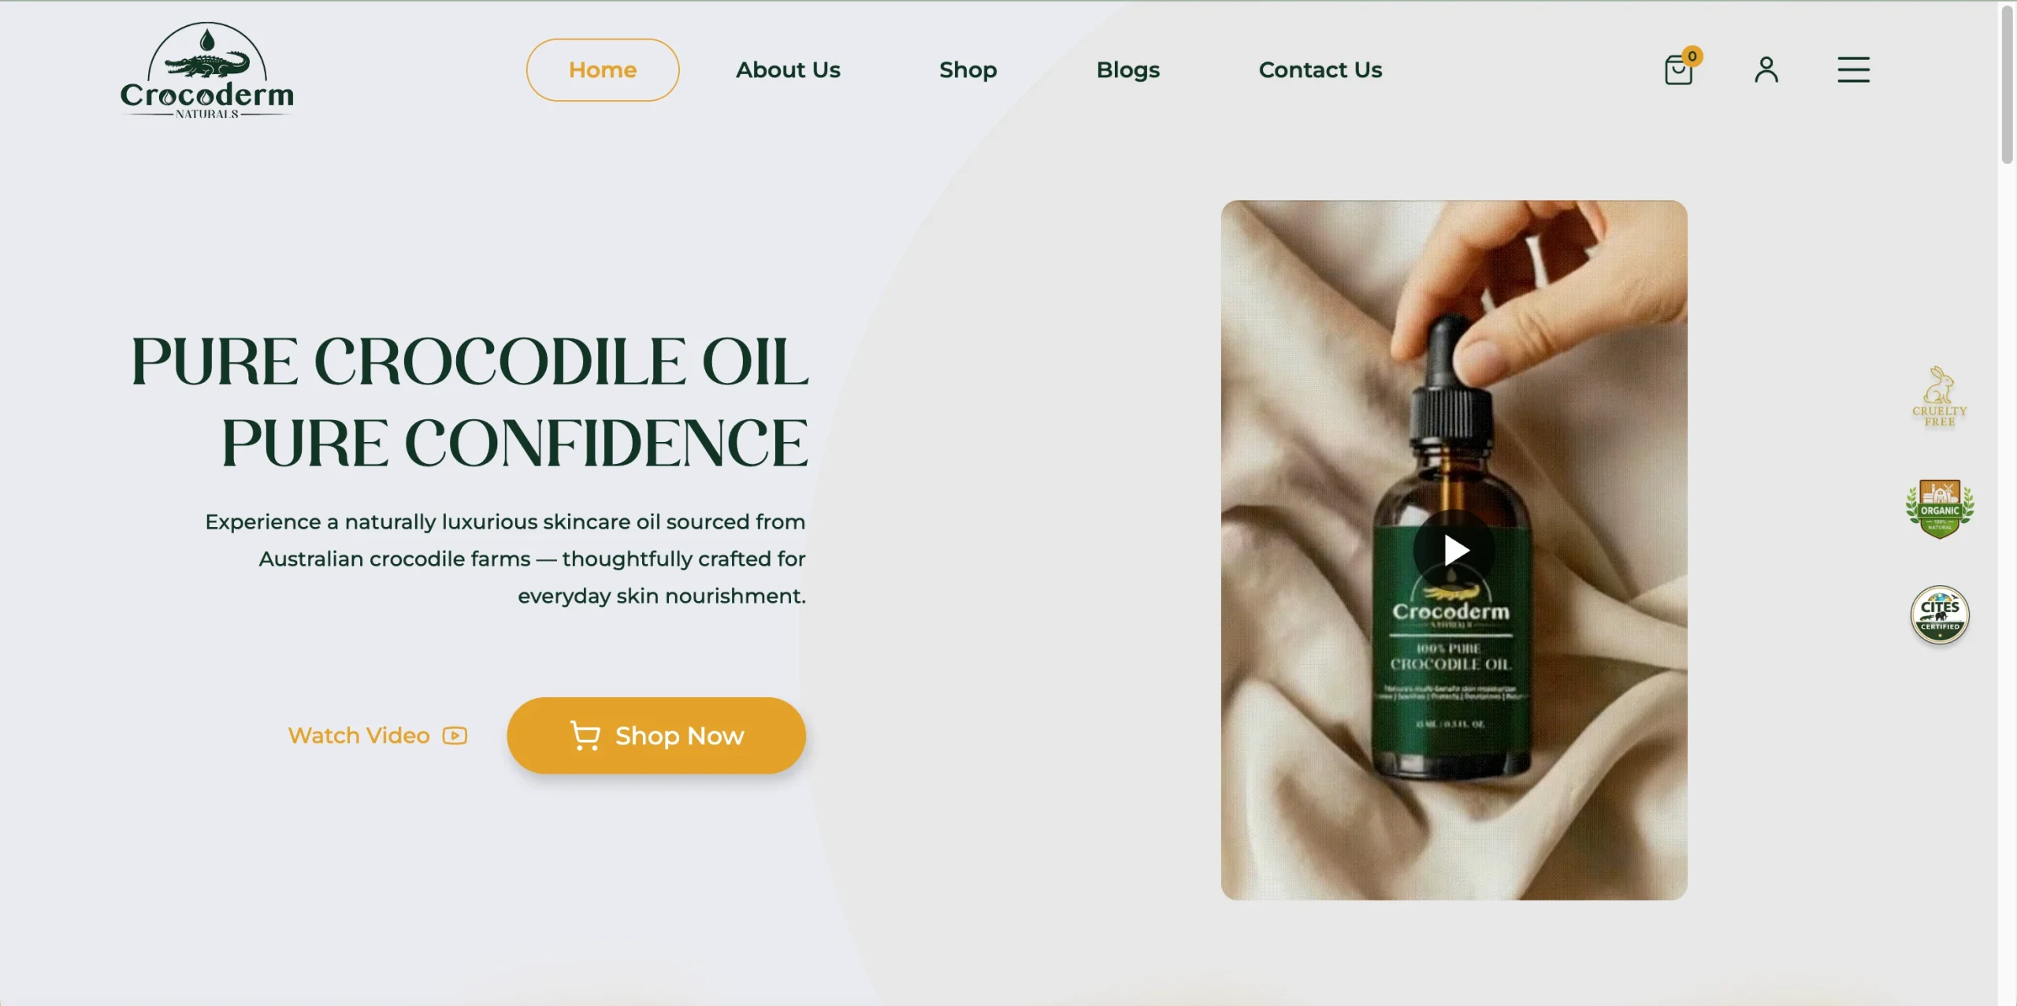Click the Shop Now button
The image size is (2017, 1006).
(x=656, y=735)
